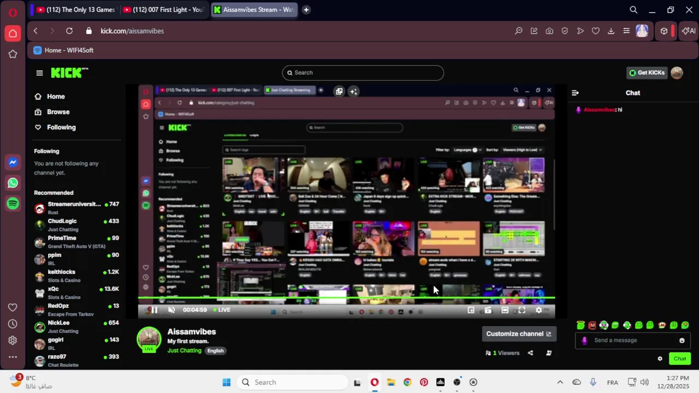Viewport: 699px width, 393px height.
Task: Click Customize channel button
Action: (519, 334)
